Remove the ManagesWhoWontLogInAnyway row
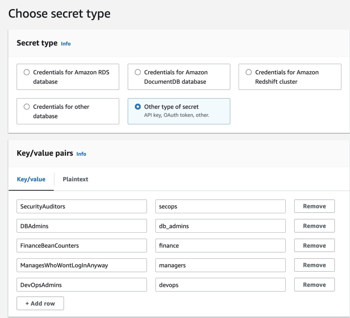This screenshot has width=350, height=318. tap(314, 265)
